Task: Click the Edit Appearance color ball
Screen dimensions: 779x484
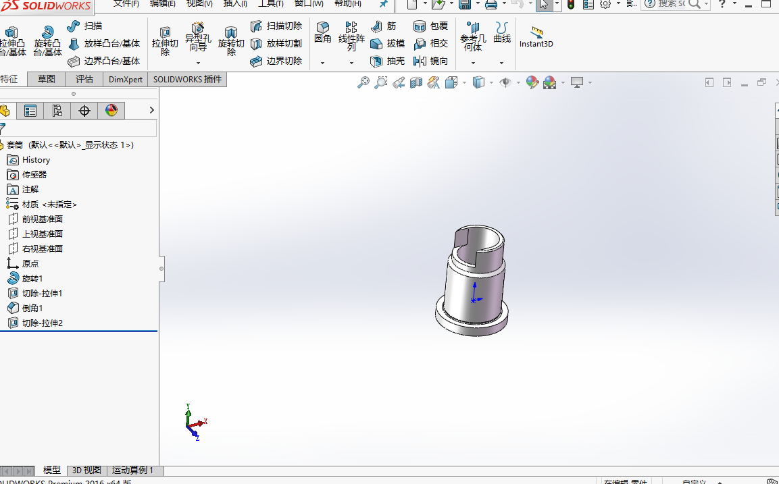Action: [532, 82]
